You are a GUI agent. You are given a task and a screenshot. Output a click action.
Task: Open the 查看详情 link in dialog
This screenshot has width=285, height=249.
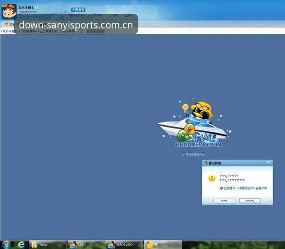pyautogui.click(x=261, y=188)
